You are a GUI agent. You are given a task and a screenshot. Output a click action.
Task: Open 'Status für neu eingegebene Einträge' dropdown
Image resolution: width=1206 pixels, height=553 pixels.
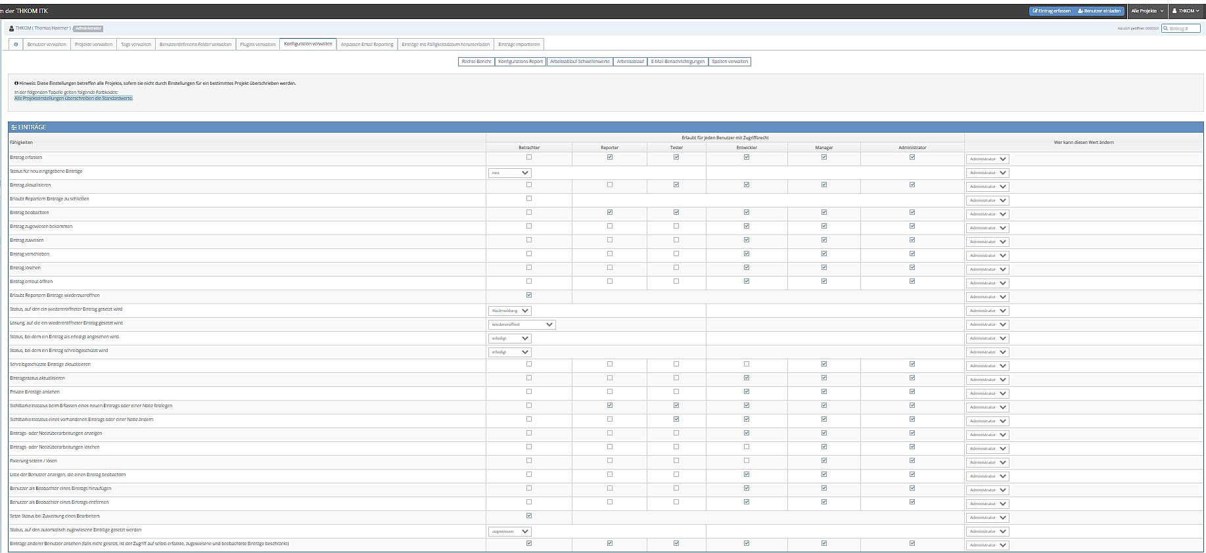point(510,173)
